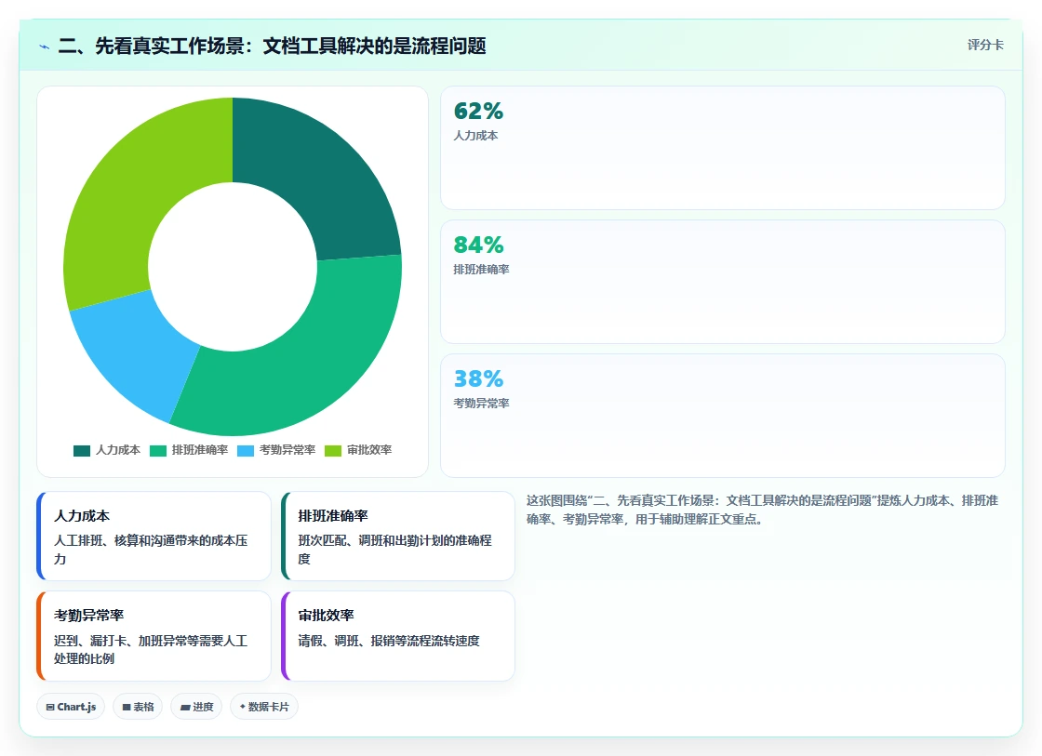Screen dimensions: 1042x756
Task: Click the square icon in the 表格 chip
Action: point(127,708)
